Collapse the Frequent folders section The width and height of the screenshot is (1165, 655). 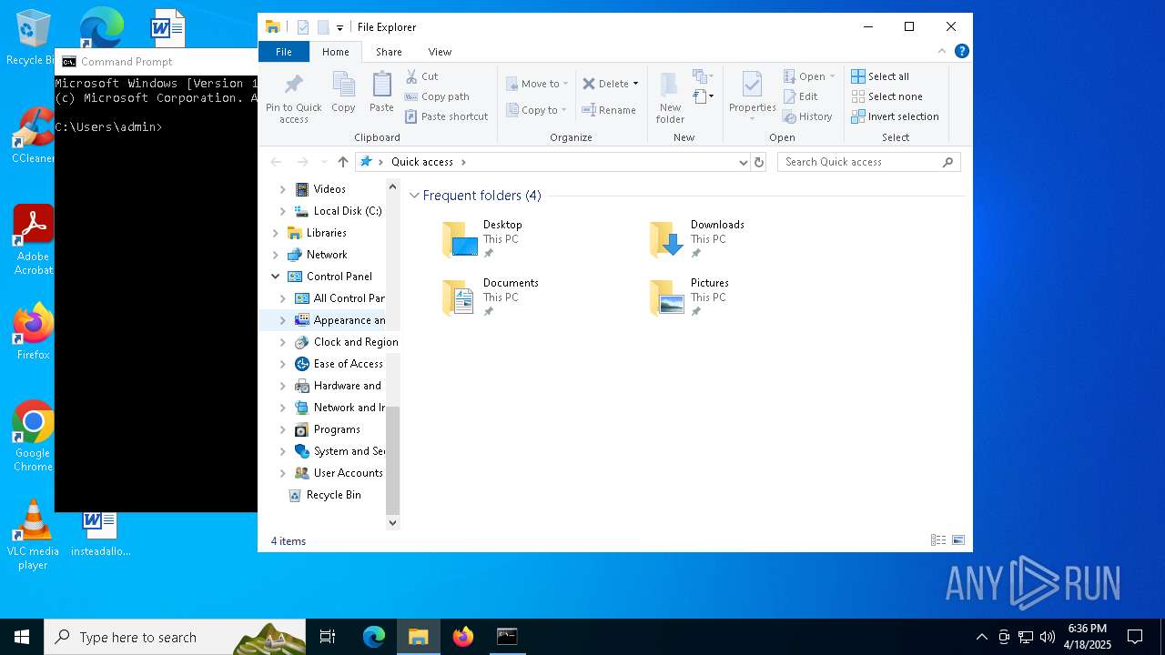[x=415, y=196]
